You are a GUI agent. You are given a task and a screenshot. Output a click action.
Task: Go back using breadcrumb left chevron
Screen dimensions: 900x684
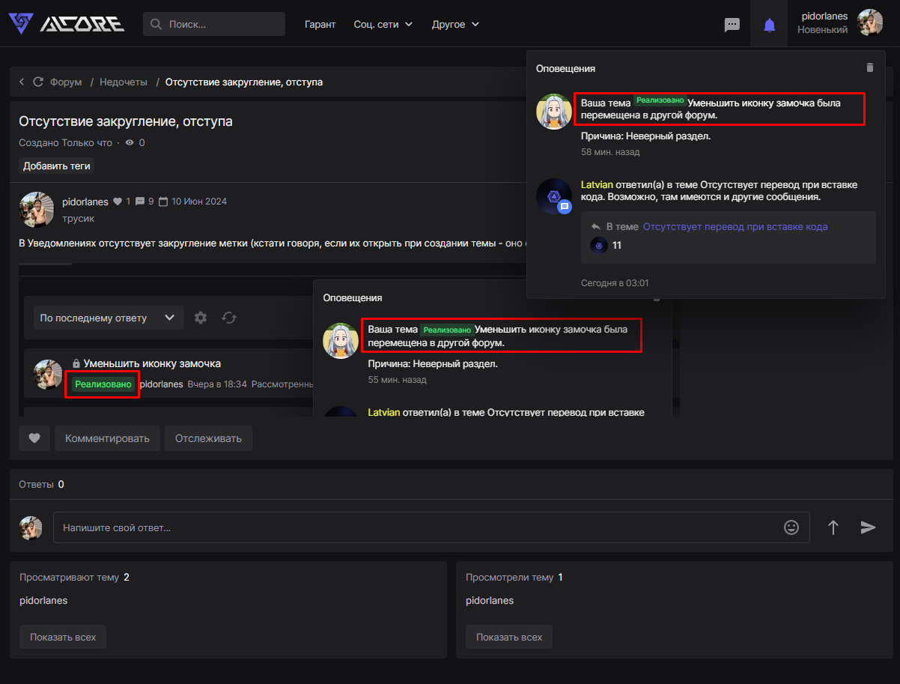22,82
